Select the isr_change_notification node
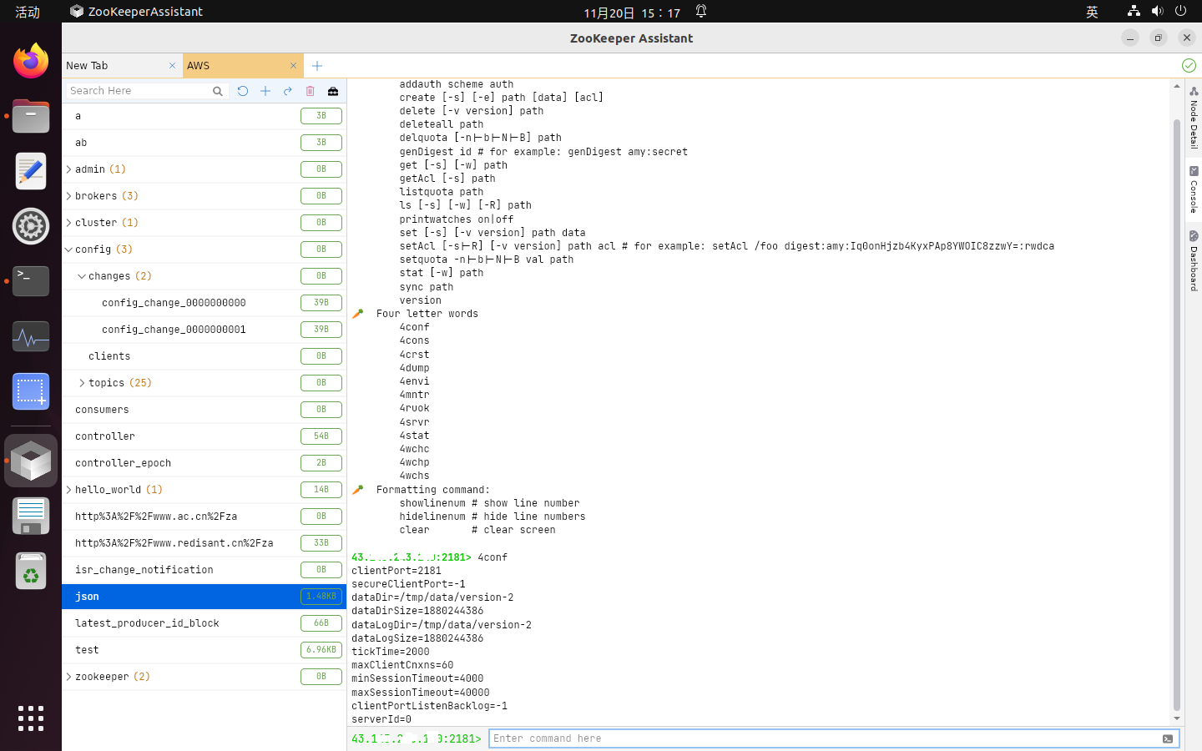Viewport: 1202px width, 751px height. (204, 570)
